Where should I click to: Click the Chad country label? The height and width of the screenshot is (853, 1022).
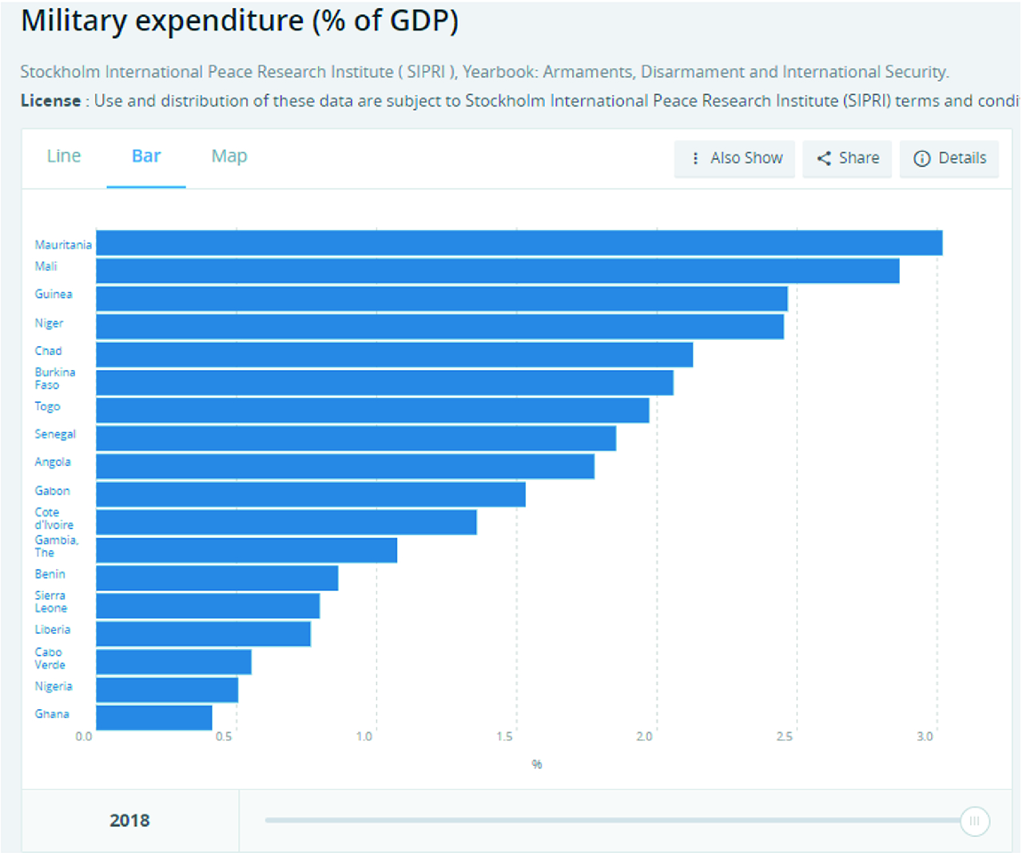(48, 351)
